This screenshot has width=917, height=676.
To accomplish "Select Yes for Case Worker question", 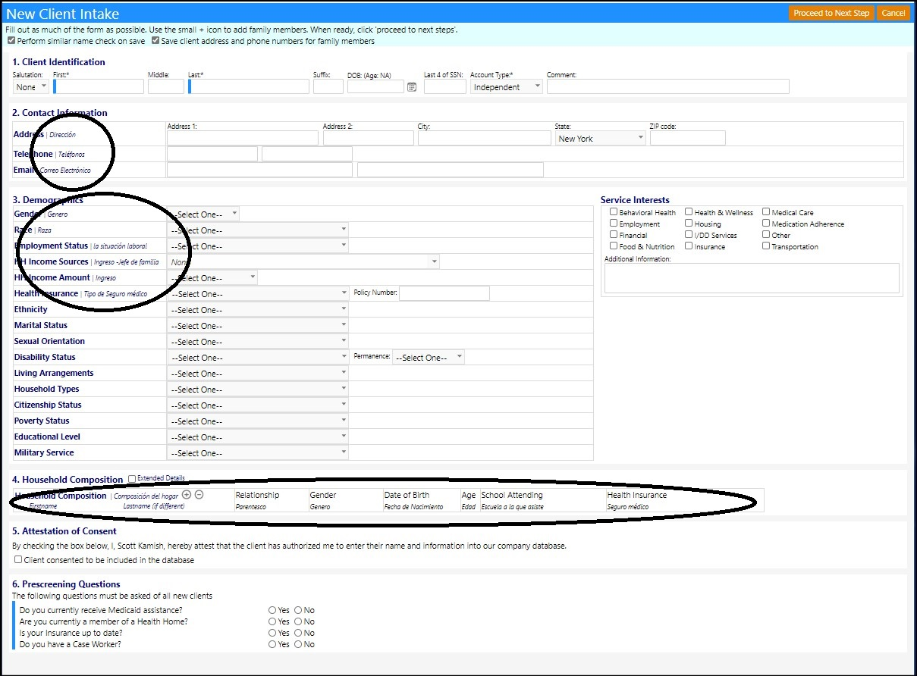I will [272, 644].
